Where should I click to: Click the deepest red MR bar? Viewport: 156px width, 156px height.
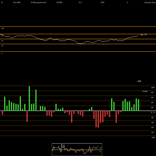point(98,119)
